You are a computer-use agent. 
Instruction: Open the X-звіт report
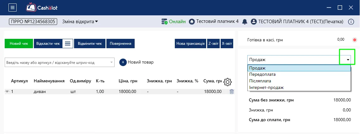tap(227, 44)
